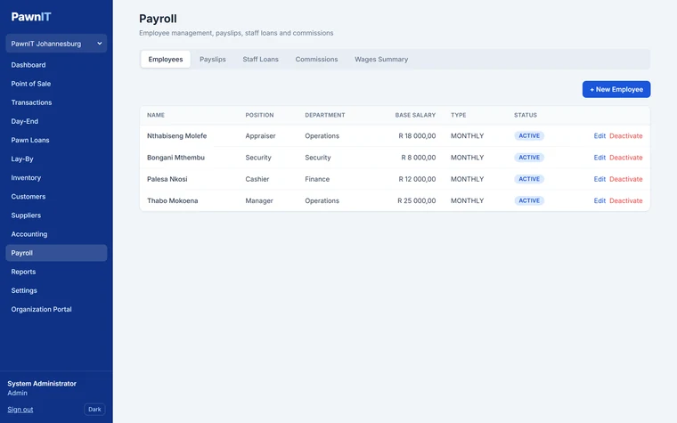This screenshot has height=423, width=677.
Task: Open Customers page
Action: point(29,197)
